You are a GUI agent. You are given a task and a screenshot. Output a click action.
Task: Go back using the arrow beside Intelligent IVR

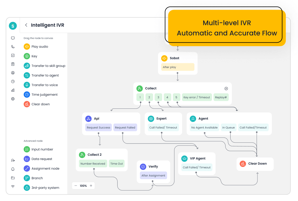(26, 25)
